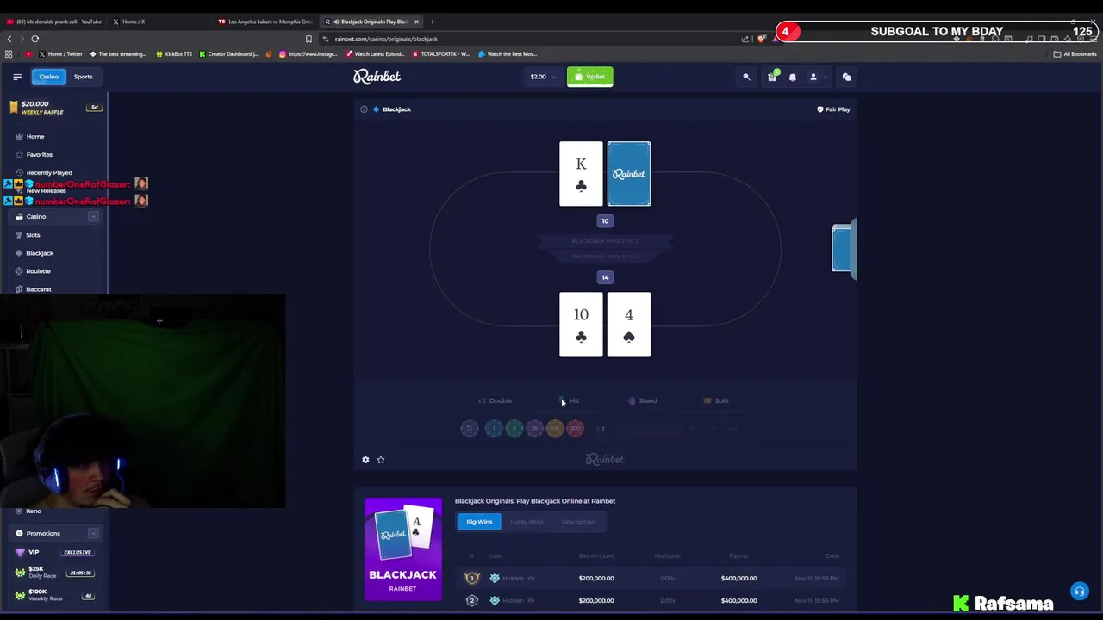Bookmark this page with the bookmark icon
1103x620 pixels.
coord(308,39)
